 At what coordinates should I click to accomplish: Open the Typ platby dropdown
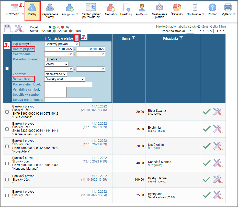62,44
